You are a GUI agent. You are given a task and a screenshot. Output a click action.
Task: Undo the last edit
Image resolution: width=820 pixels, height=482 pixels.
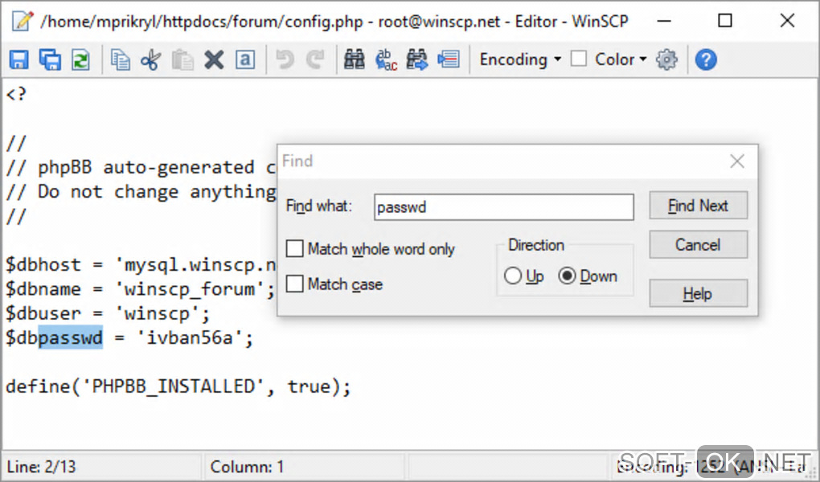pos(285,59)
